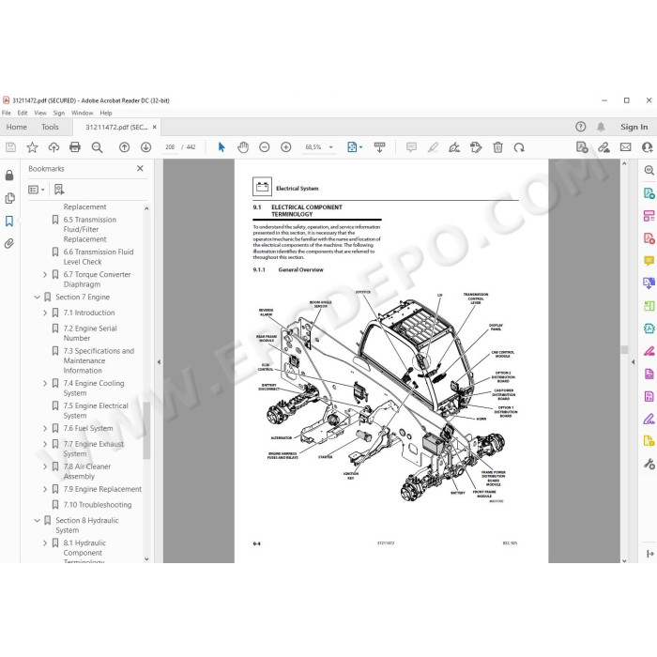Click the document vertical scrollbar thumb

[624, 349]
